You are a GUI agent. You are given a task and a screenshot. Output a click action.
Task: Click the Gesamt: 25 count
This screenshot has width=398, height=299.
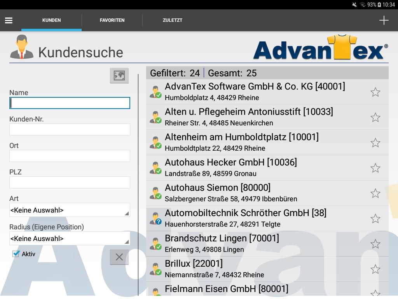(232, 73)
